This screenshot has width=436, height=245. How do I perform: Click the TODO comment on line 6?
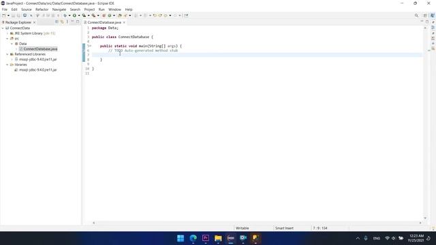143,50
